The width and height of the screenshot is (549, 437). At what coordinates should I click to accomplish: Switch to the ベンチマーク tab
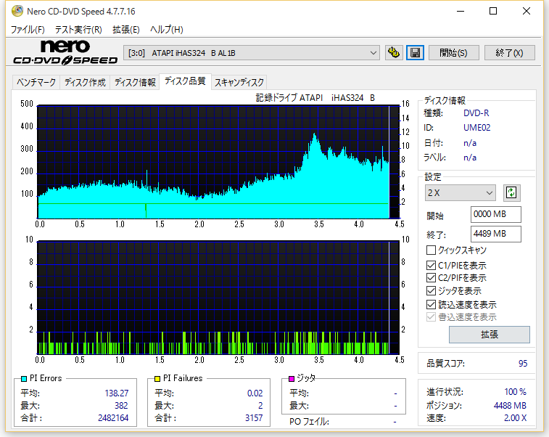coord(36,82)
